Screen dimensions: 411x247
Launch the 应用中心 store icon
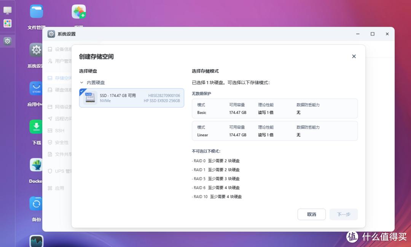tap(36, 88)
